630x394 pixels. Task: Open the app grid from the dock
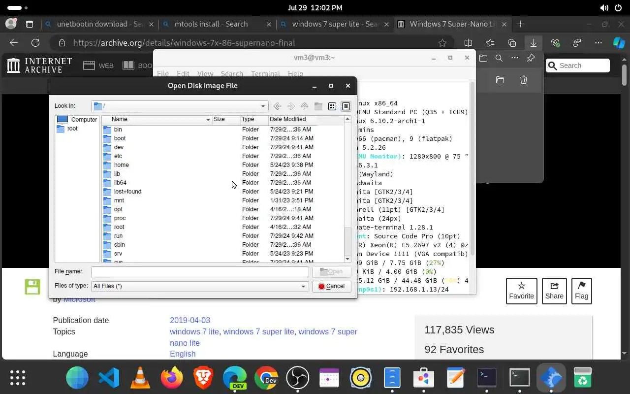coord(18,378)
